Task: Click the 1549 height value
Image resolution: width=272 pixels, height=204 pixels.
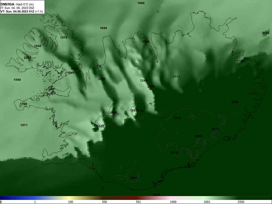Action: (x=71, y=73)
